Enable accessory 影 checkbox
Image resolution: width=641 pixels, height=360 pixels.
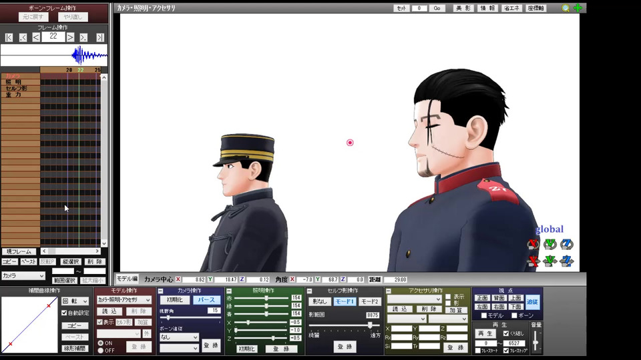(448, 303)
